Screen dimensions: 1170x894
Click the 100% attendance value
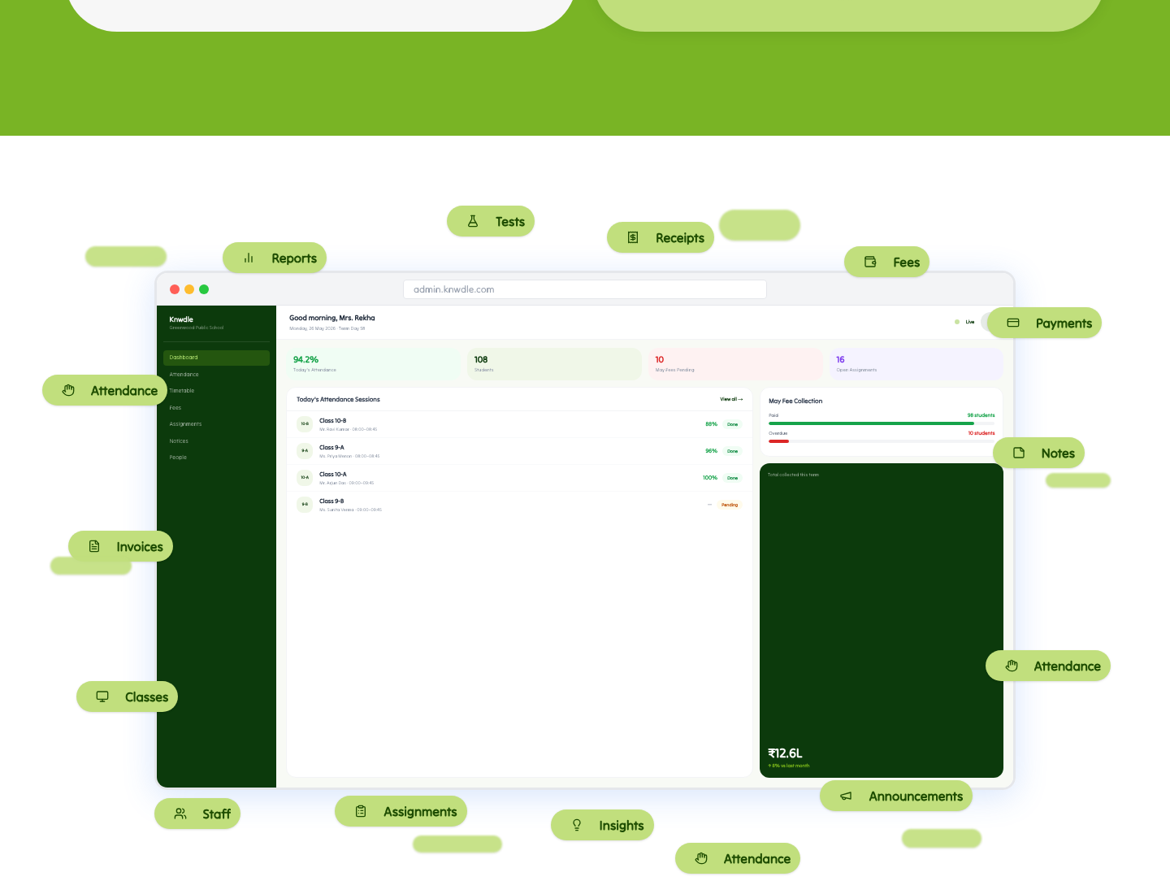(710, 478)
